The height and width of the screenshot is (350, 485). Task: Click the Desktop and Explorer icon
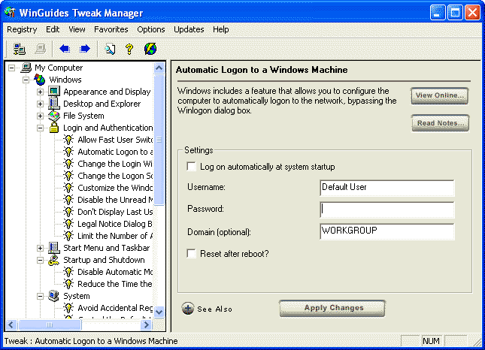[x=54, y=104]
